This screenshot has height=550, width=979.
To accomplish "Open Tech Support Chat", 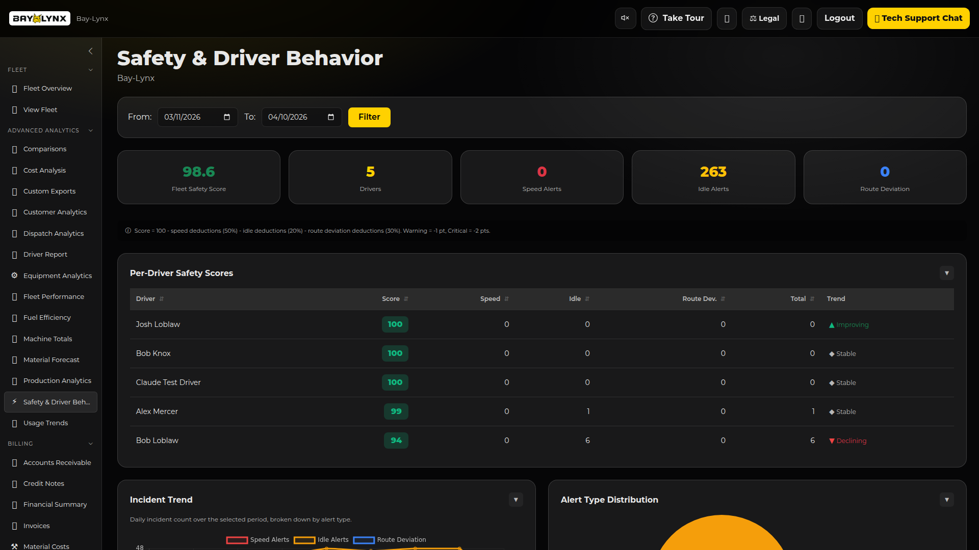I will click(918, 18).
